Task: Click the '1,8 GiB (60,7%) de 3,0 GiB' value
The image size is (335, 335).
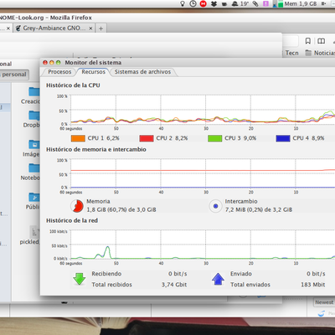Action: coord(121,209)
